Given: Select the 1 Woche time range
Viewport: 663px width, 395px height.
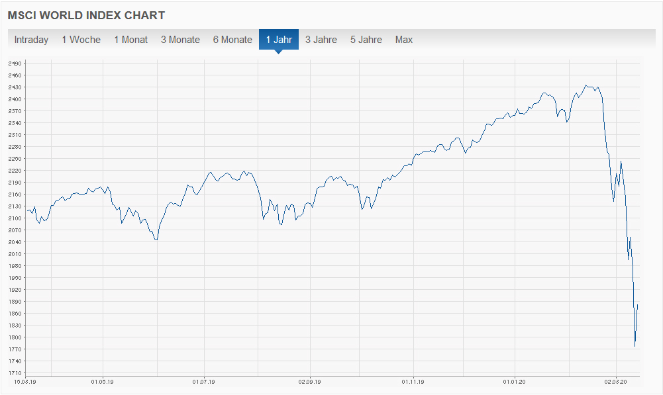Looking at the screenshot, I should (81, 40).
